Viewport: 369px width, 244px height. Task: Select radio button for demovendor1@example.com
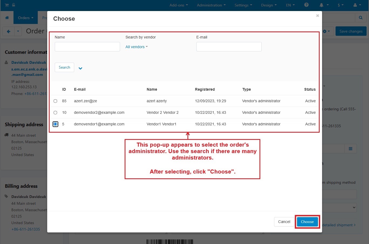tap(55, 124)
